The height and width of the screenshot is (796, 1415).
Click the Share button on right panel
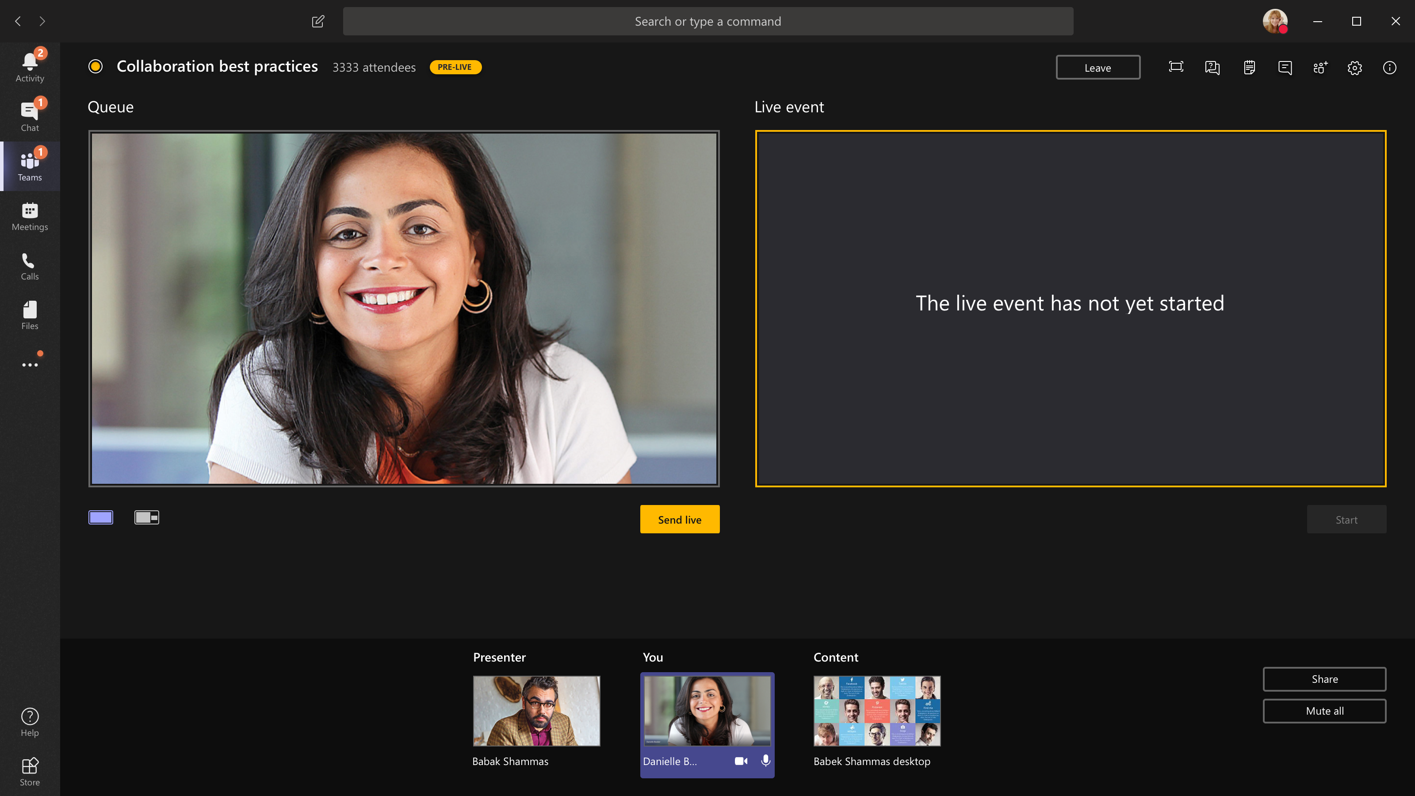[1325, 677]
